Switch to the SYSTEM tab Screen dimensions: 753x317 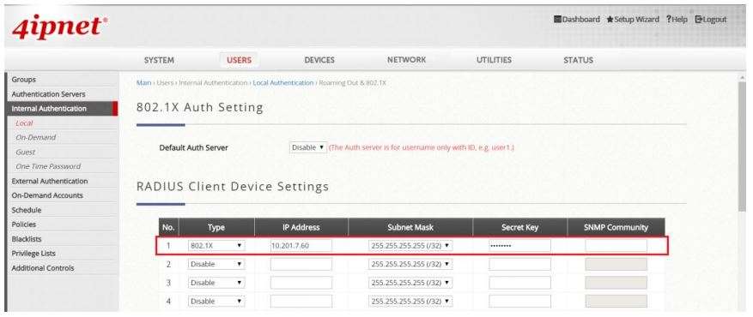click(x=159, y=60)
